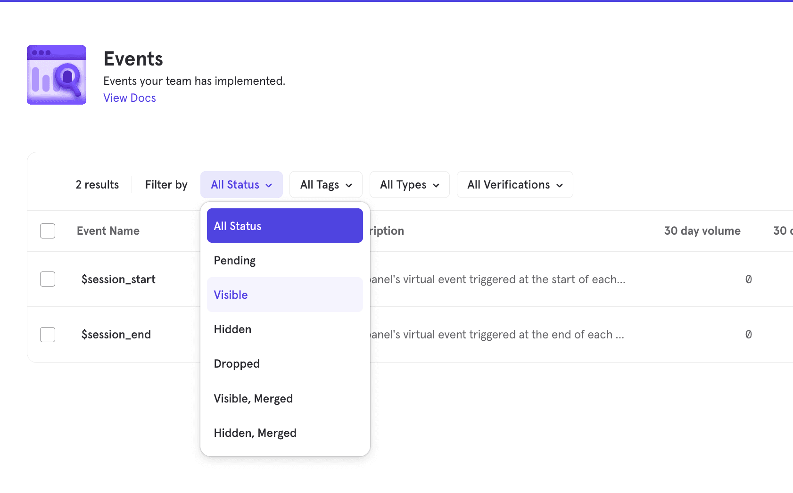793x493 pixels.
Task: Check the $session_start row checkbox
Action: [x=48, y=279]
